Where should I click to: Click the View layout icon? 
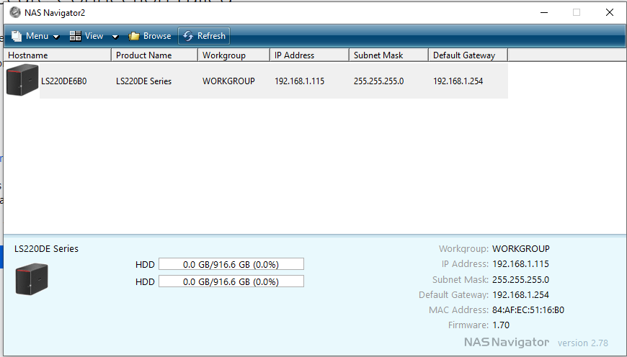(75, 36)
